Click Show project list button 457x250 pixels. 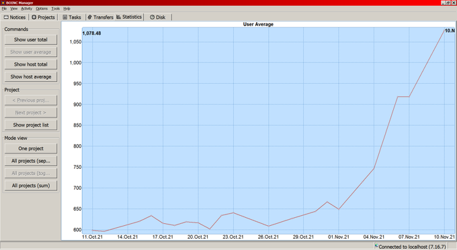click(31, 125)
